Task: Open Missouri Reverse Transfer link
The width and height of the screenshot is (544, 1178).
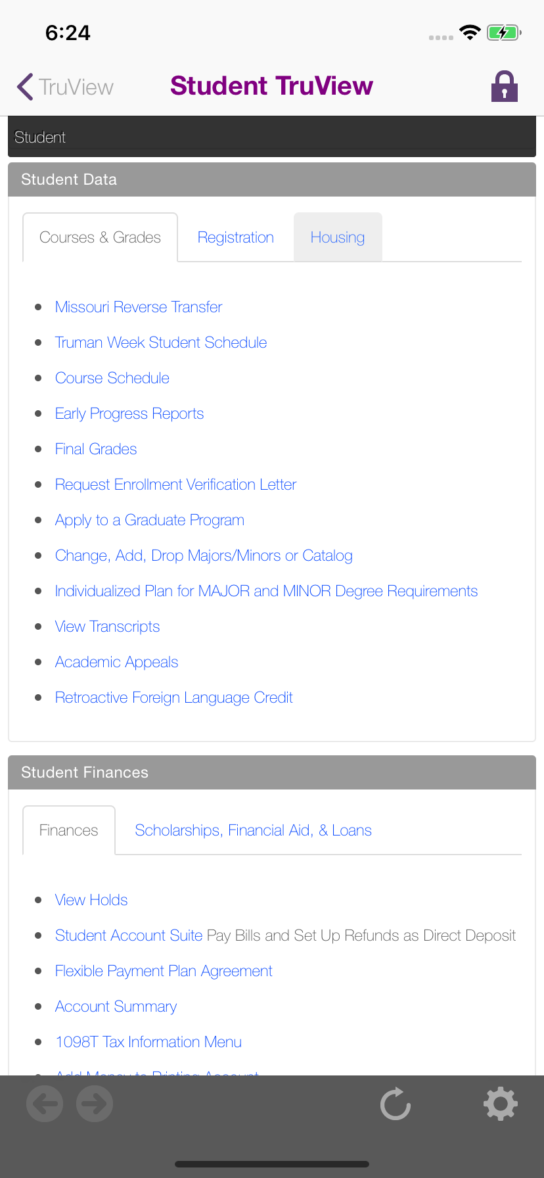Action: click(x=139, y=307)
